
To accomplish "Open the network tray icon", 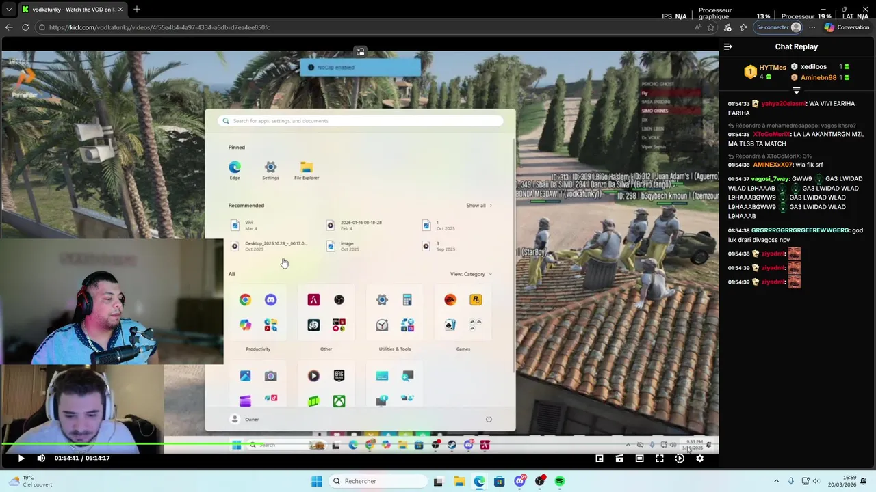I will [x=805, y=481].
